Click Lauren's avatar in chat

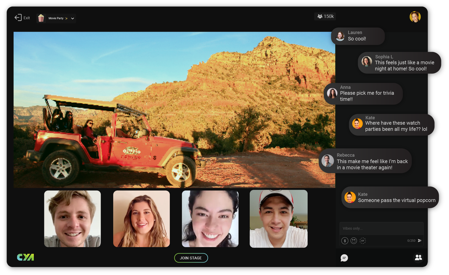tap(340, 36)
